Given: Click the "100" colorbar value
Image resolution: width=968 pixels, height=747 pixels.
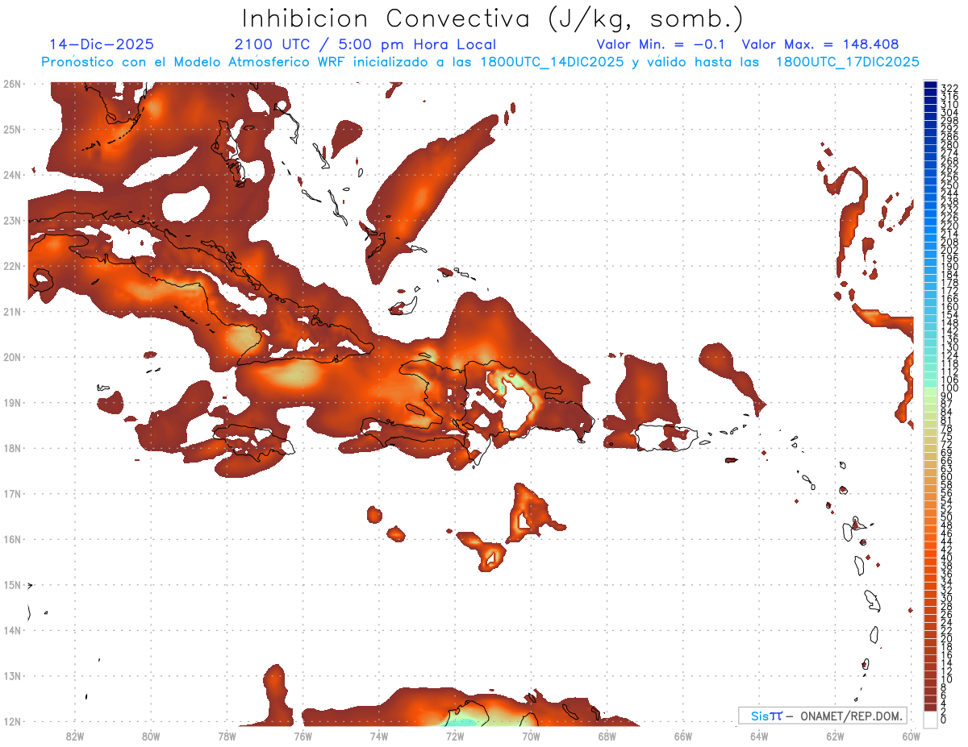Looking at the screenshot, I should (x=949, y=388).
